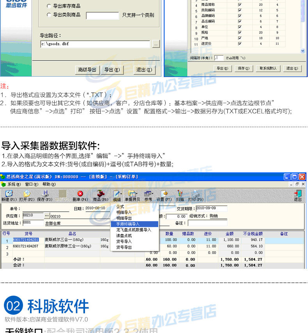Toggle checkbox for 类别编码 row

pyautogui.click(x=240, y=10)
